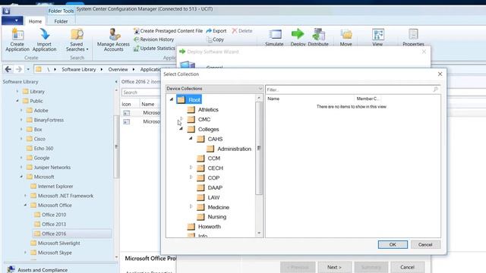486x273 pixels.
Task: Switch to the Home ribbon tab
Action: click(x=35, y=21)
